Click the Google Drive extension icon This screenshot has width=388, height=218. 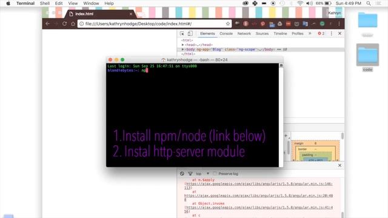tap(280, 24)
